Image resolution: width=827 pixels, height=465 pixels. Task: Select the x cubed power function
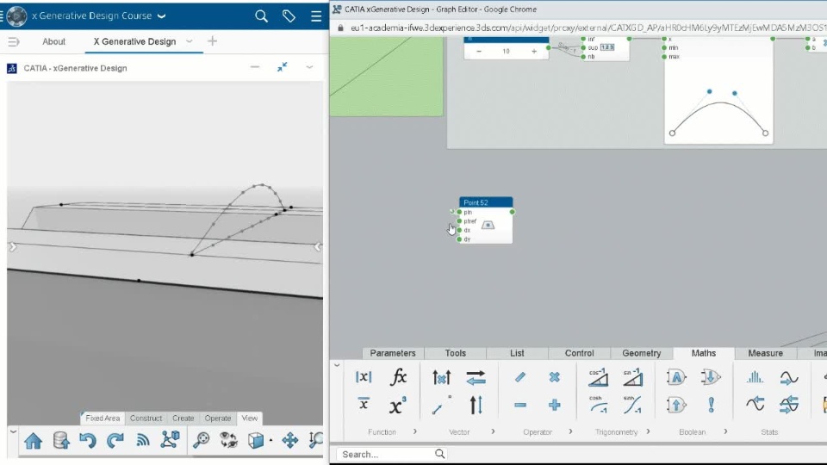(398, 406)
